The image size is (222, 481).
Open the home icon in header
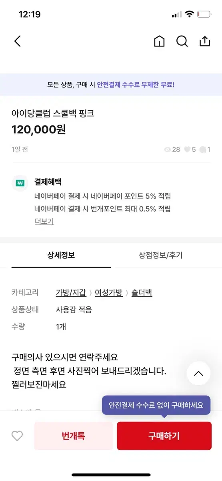click(x=159, y=41)
